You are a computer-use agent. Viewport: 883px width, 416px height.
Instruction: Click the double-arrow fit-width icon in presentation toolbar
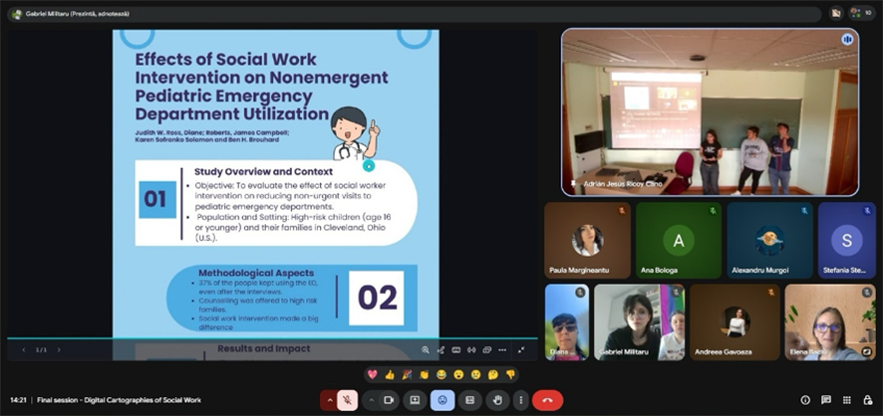point(471,349)
